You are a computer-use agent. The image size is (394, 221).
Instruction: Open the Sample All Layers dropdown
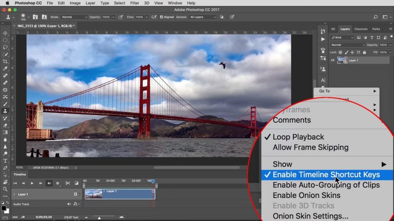pos(203,17)
